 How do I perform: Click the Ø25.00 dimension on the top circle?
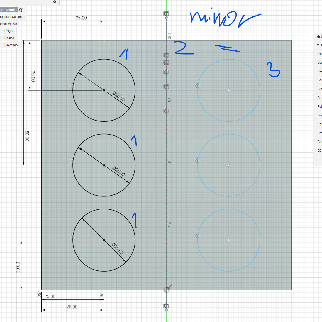119,96
